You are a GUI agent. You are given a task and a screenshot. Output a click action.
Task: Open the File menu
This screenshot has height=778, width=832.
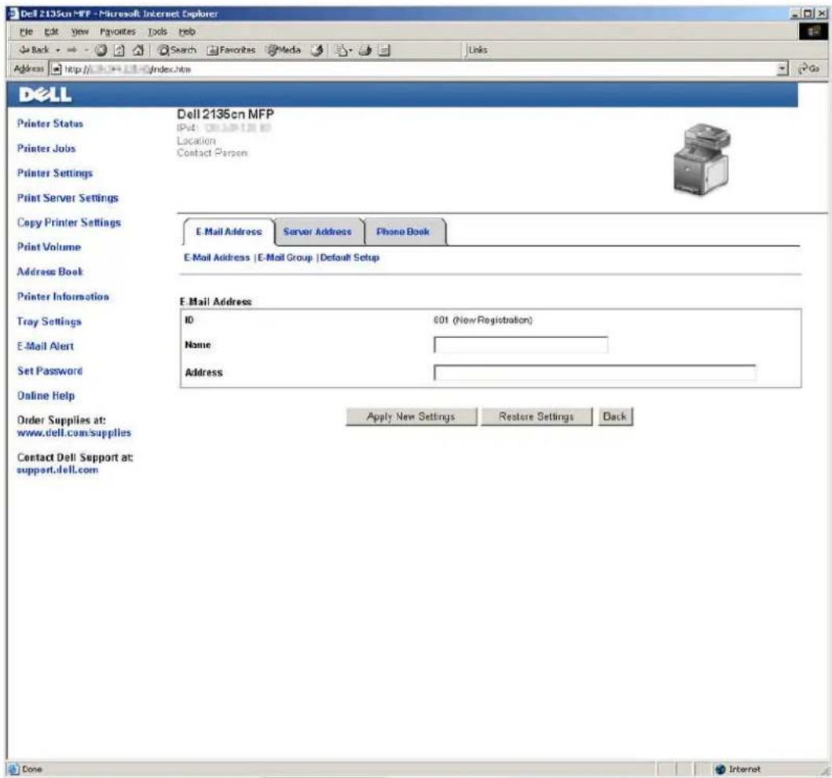pyautogui.click(x=26, y=32)
